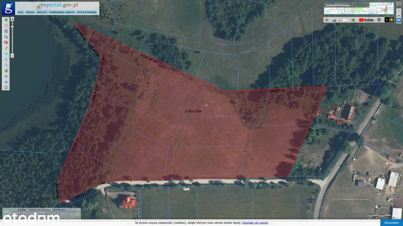Screen dimensions: 403x226
Task: Activate the magnifier zoom-in tool
Action: pos(6,59)
